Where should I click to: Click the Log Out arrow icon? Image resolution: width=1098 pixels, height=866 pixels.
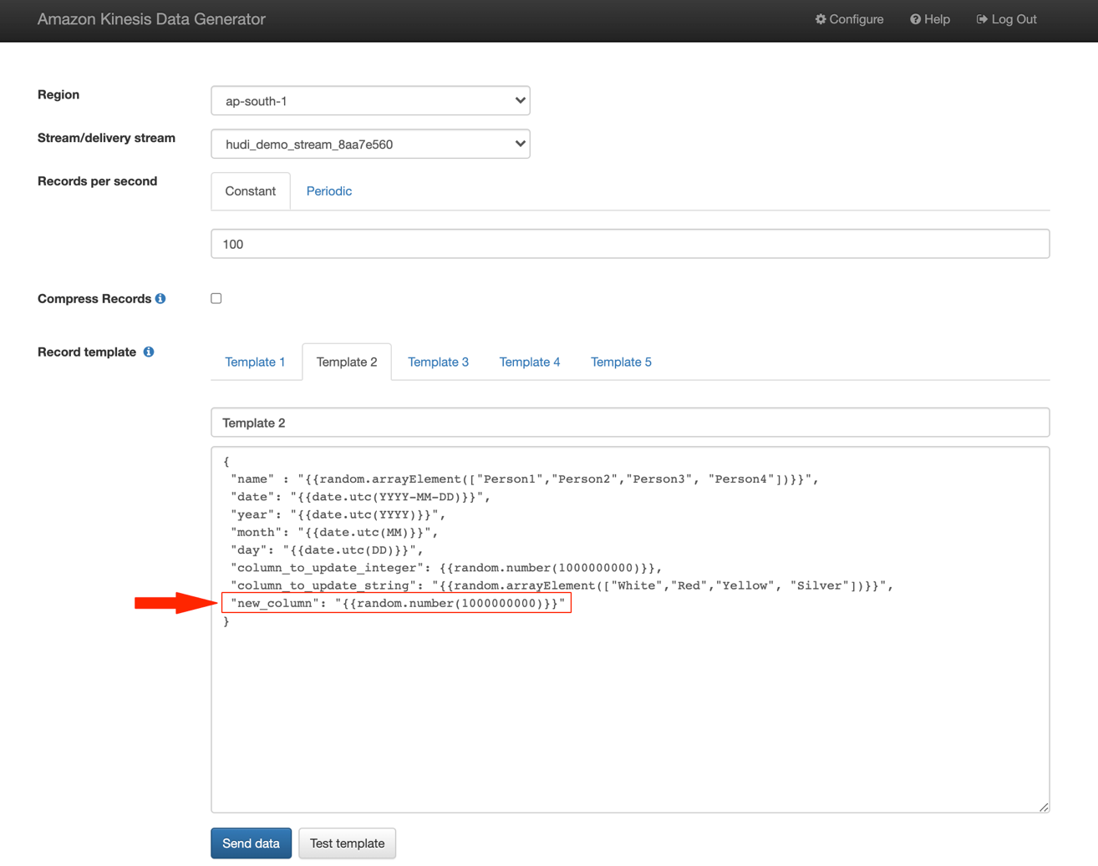click(982, 19)
